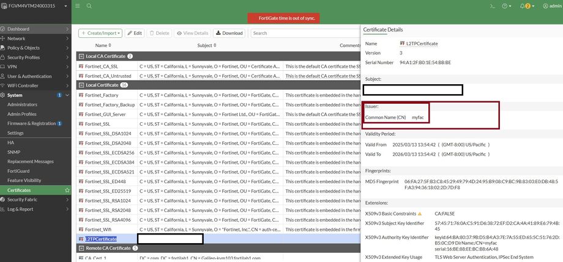563x262 pixels.
Task: Click the System gear icon
Action: pos(3,95)
